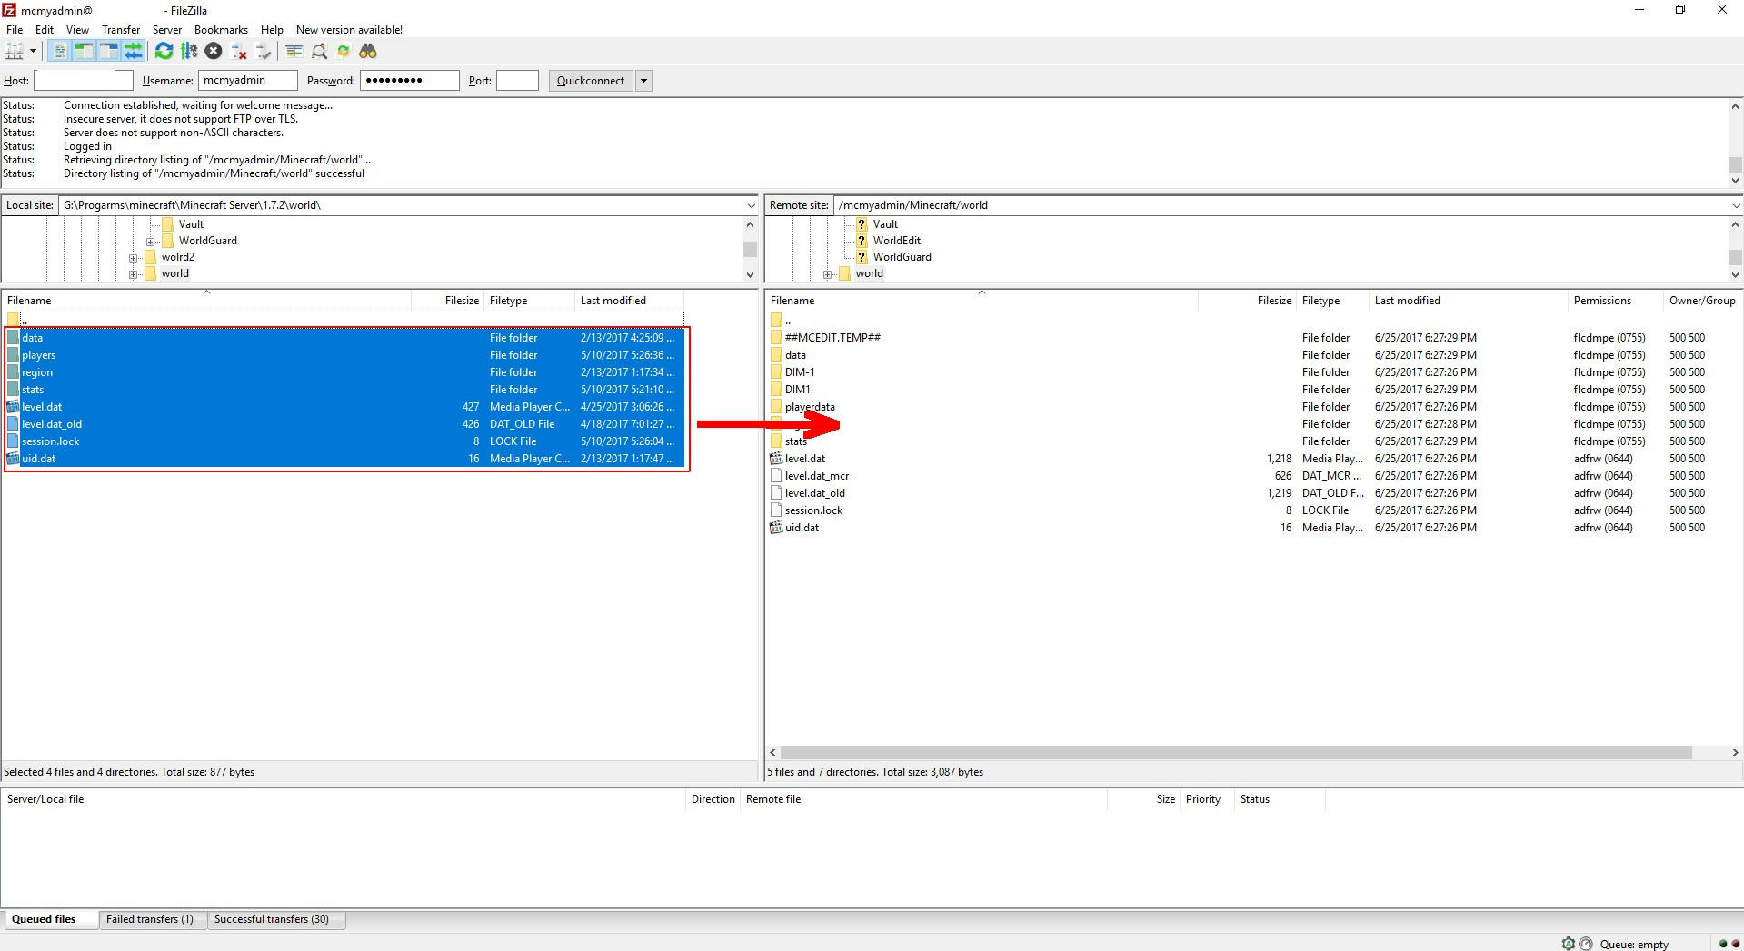
Task: Open the Bookmarks menu
Action: click(221, 29)
